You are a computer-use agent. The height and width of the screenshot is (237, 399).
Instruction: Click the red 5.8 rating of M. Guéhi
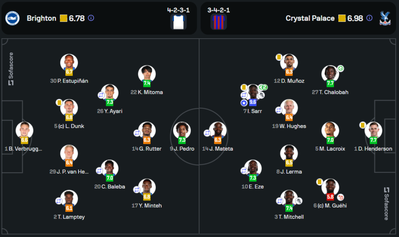[330, 197]
